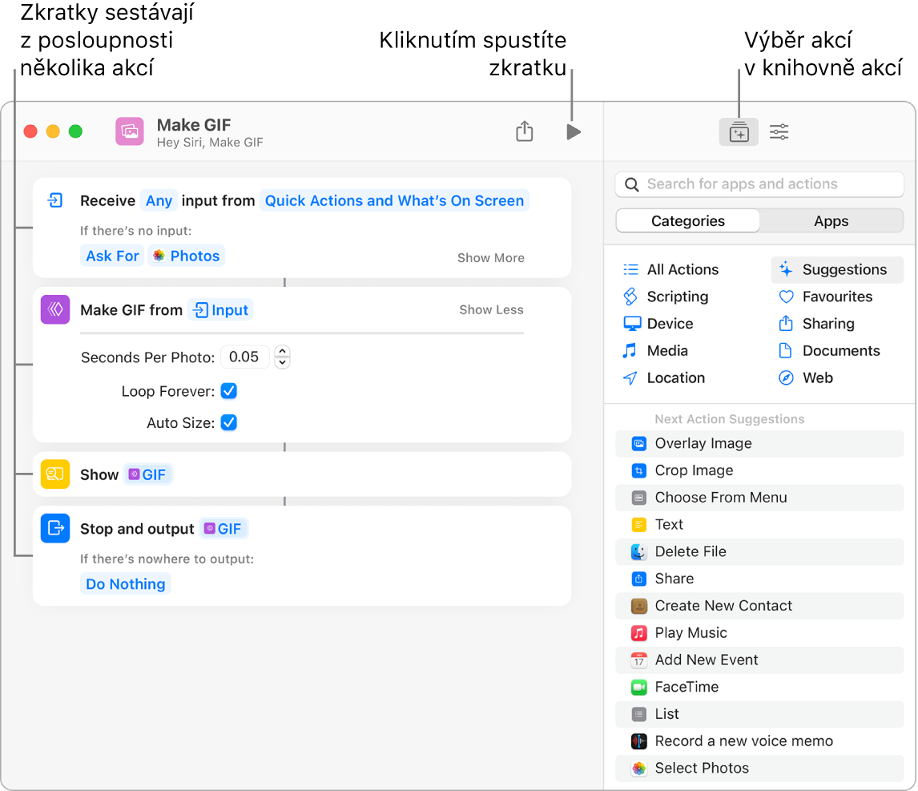
Task: Disable the Auto Size option
Action: click(x=228, y=422)
